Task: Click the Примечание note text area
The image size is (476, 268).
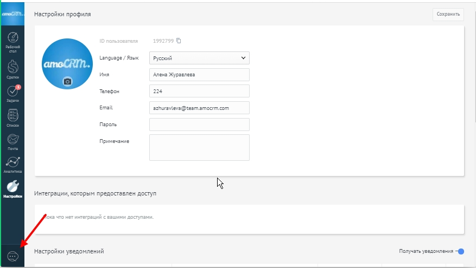Action: (x=199, y=147)
